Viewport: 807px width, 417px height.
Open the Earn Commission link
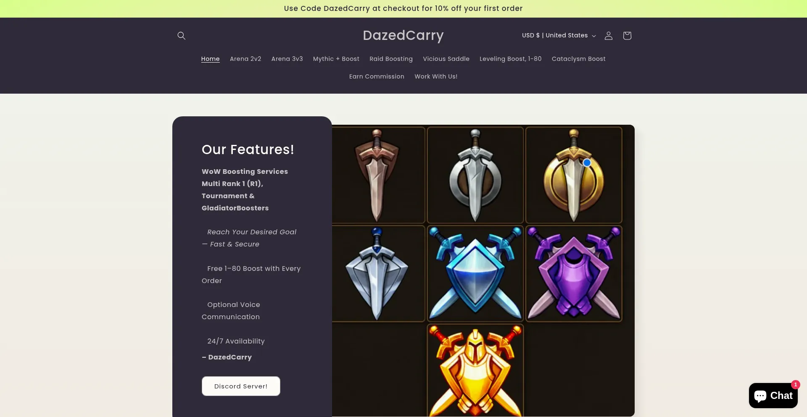click(x=377, y=76)
